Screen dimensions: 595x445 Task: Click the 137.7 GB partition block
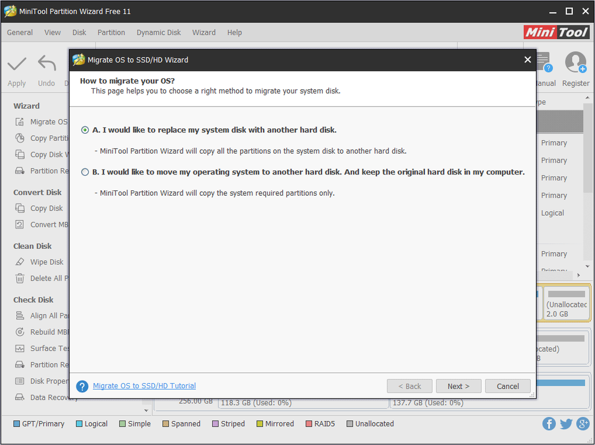click(x=488, y=403)
